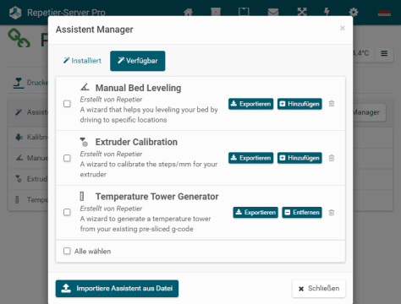Click Hinzufügen for Manual Bed Leveling
The image size is (401, 304).
299,104
